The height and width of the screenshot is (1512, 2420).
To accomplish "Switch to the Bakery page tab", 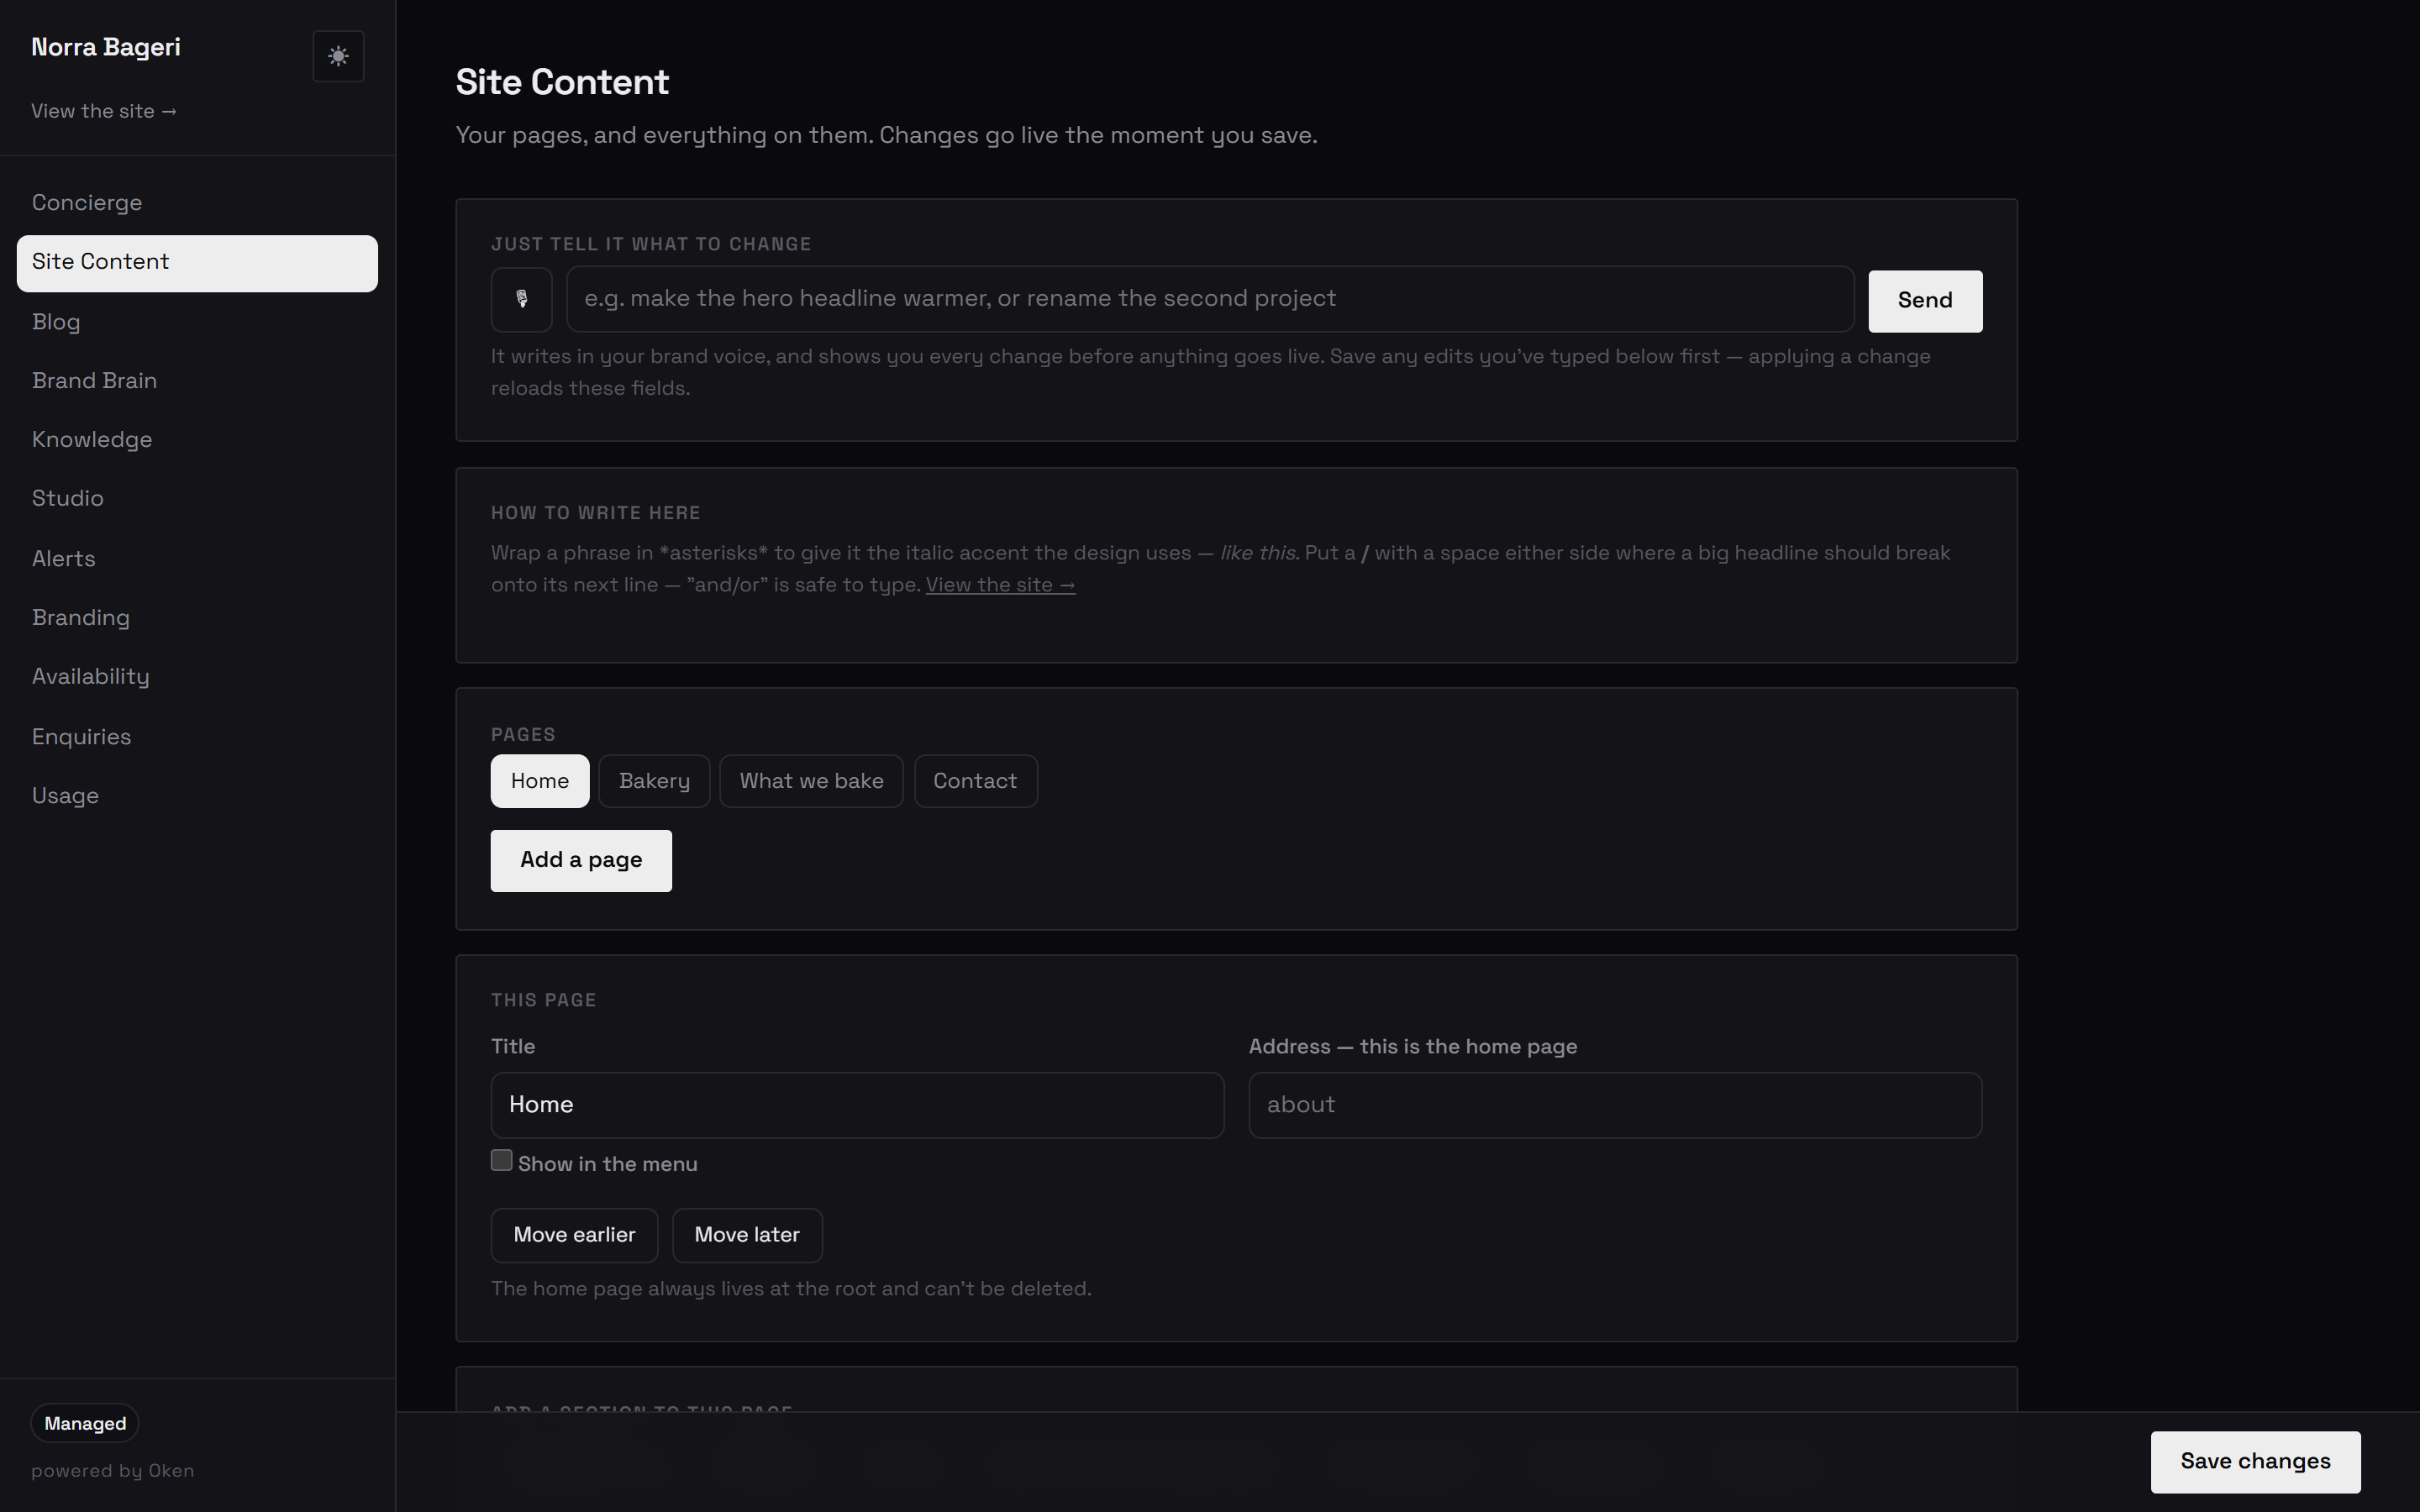I will pos(654,781).
